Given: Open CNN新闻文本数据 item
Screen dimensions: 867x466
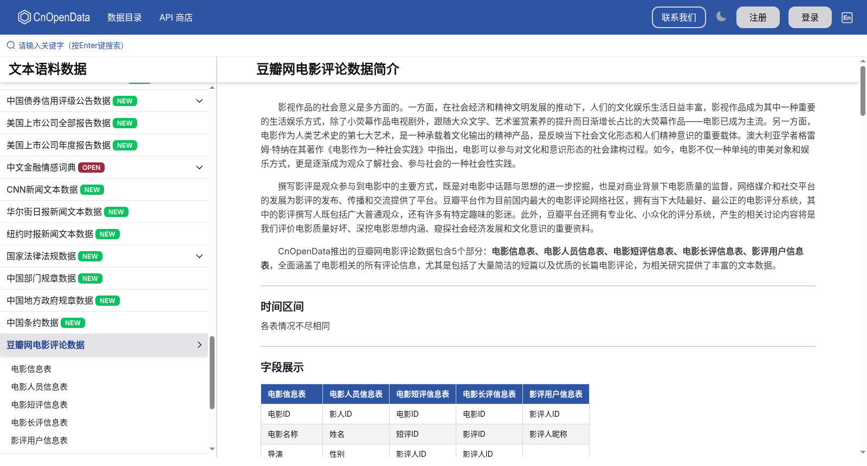Looking at the screenshot, I should [x=104, y=190].
